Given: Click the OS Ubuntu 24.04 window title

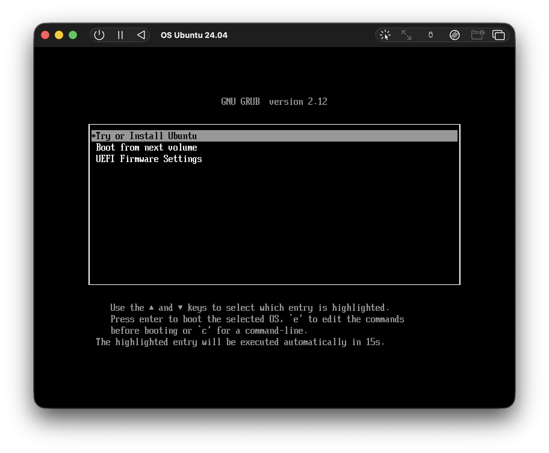Looking at the screenshot, I should (194, 35).
